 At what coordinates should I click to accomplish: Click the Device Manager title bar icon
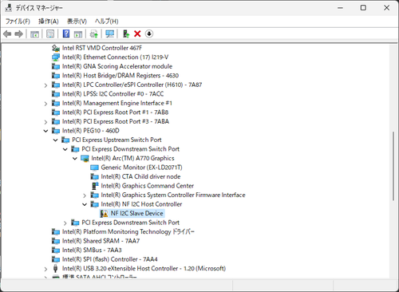9,8
